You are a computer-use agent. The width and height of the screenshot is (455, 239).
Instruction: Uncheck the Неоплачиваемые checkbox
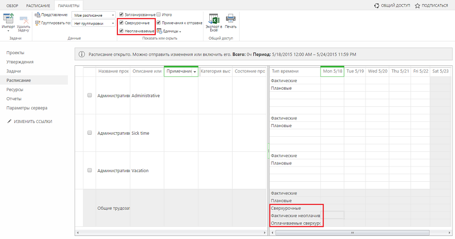121,30
